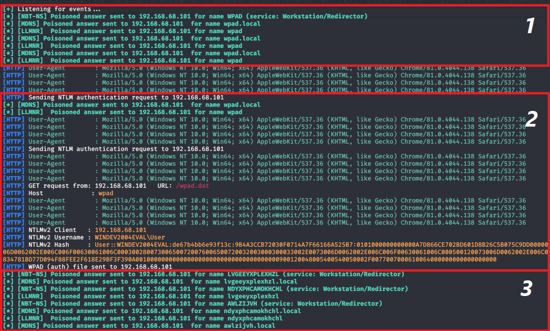
Task: Select the MDNS line for awlzijvh.local
Action: [x=139, y=326]
